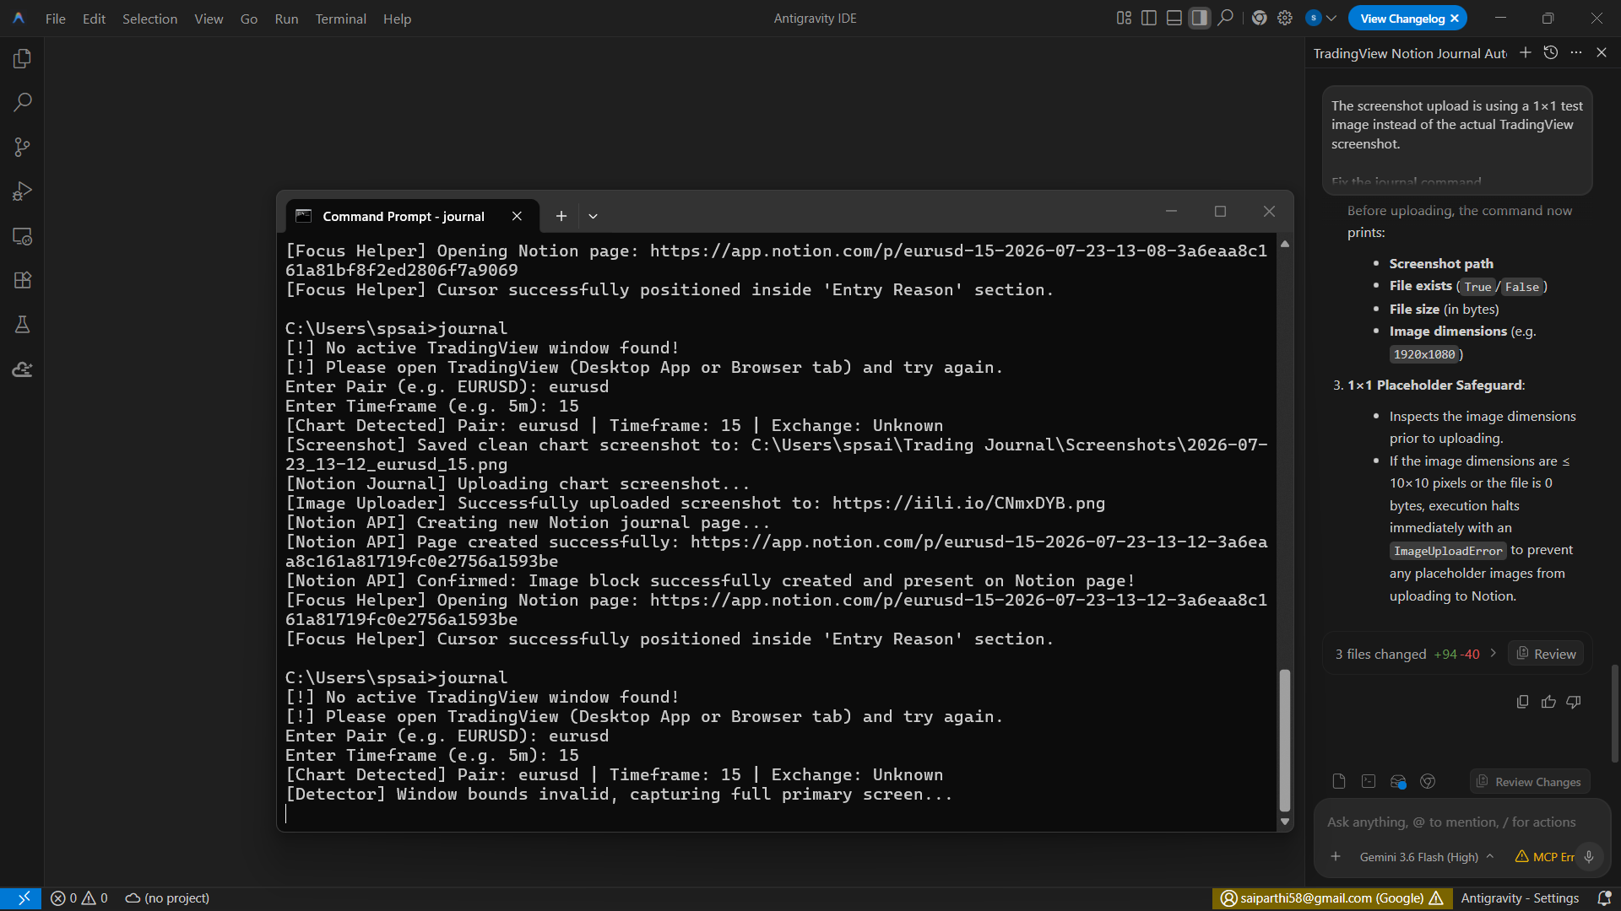Focus the Ask anything chat input
This screenshot has height=911, width=1621.
click(1451, 822)
